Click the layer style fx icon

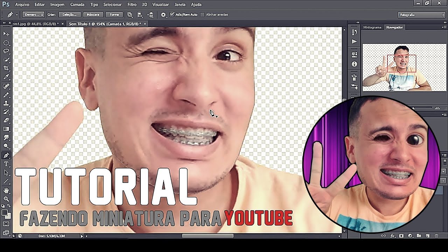393,236
